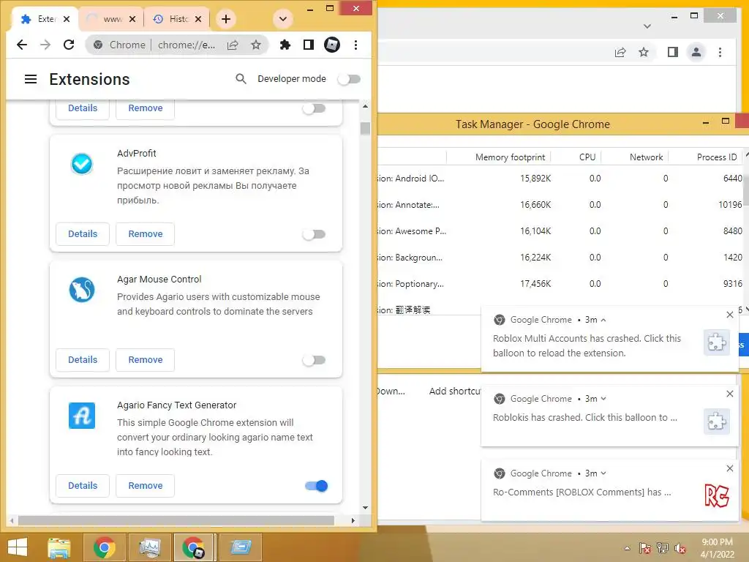Viewport: 749px width, 562px height.
Task: Open Details for AdvProfit
Action: tap(83, 233)
